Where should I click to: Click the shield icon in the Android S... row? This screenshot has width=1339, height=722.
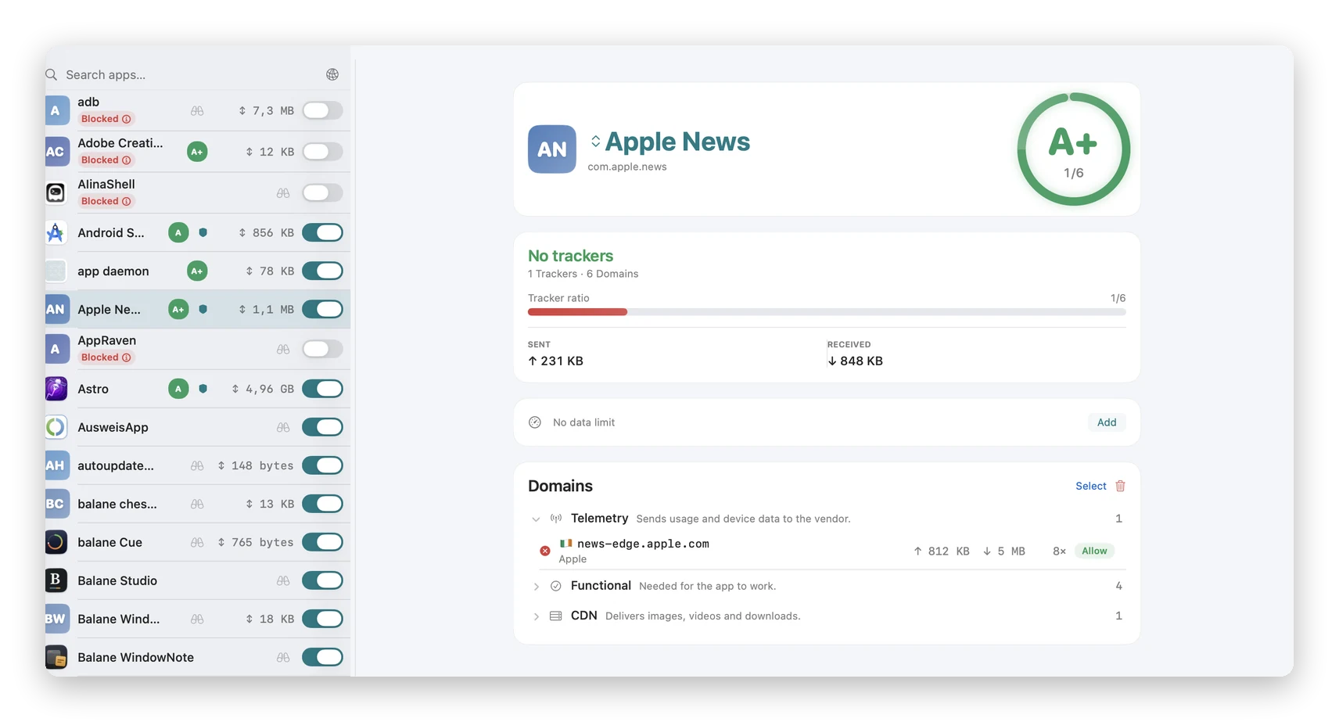(x=203, y=232)
